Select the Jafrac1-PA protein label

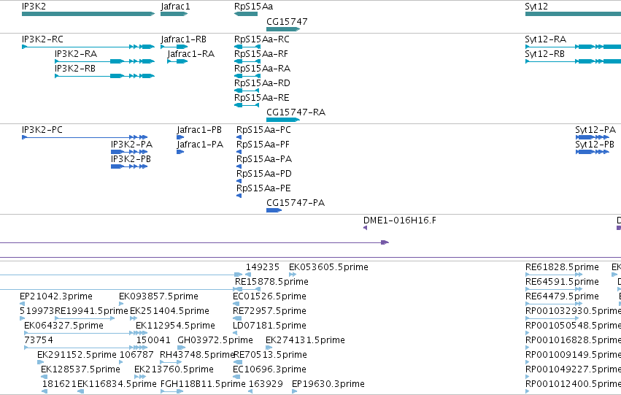[200, 145]
